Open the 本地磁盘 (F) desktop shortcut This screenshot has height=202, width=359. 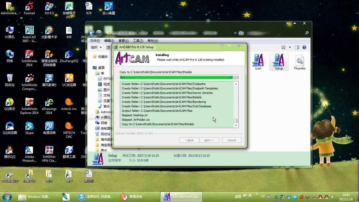[x=10, y=176]
